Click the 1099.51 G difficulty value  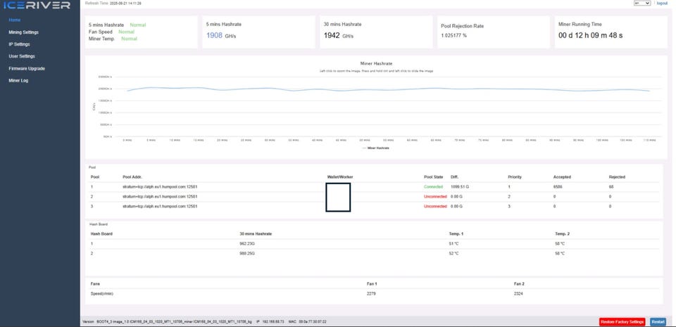click(459, 187)
